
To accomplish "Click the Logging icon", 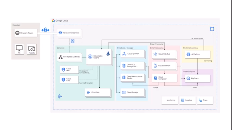I will click(x=183, y=100).
